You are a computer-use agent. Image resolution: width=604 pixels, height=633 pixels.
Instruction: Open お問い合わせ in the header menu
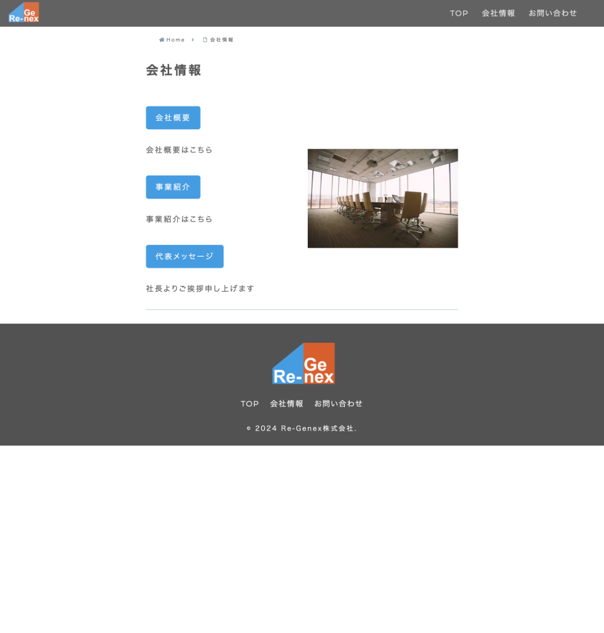click(552, 14)
